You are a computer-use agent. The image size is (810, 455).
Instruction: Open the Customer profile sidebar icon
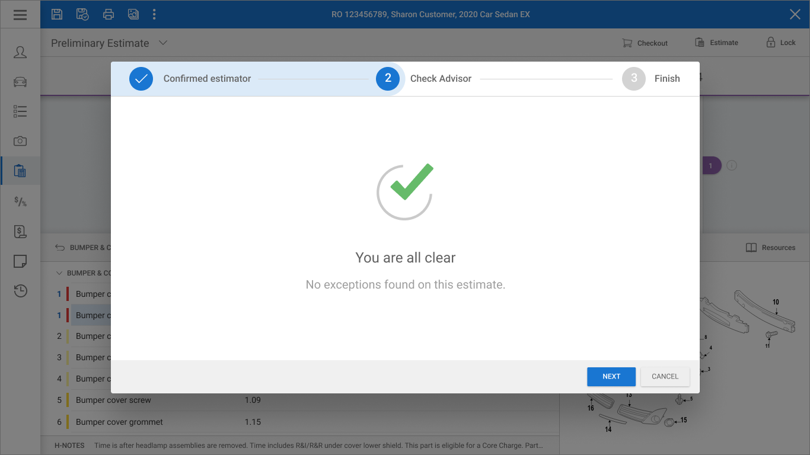click(20, 52)
